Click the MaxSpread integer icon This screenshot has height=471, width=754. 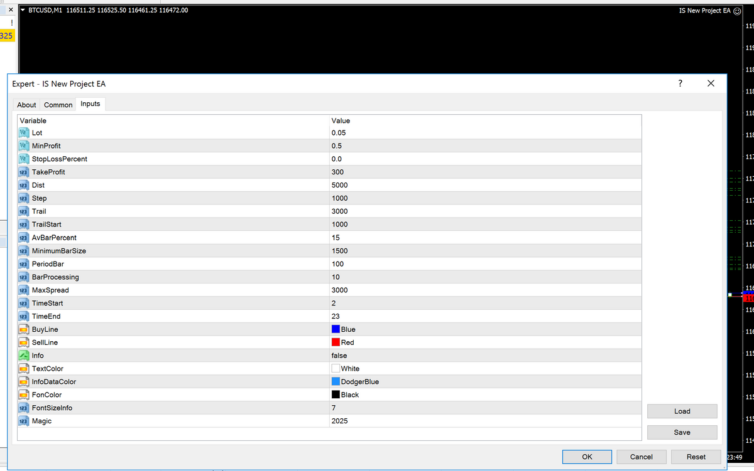(23, 290)
